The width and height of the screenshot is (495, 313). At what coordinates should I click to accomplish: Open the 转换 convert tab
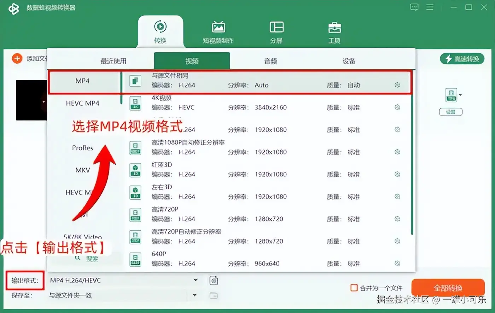pos(160,31)
